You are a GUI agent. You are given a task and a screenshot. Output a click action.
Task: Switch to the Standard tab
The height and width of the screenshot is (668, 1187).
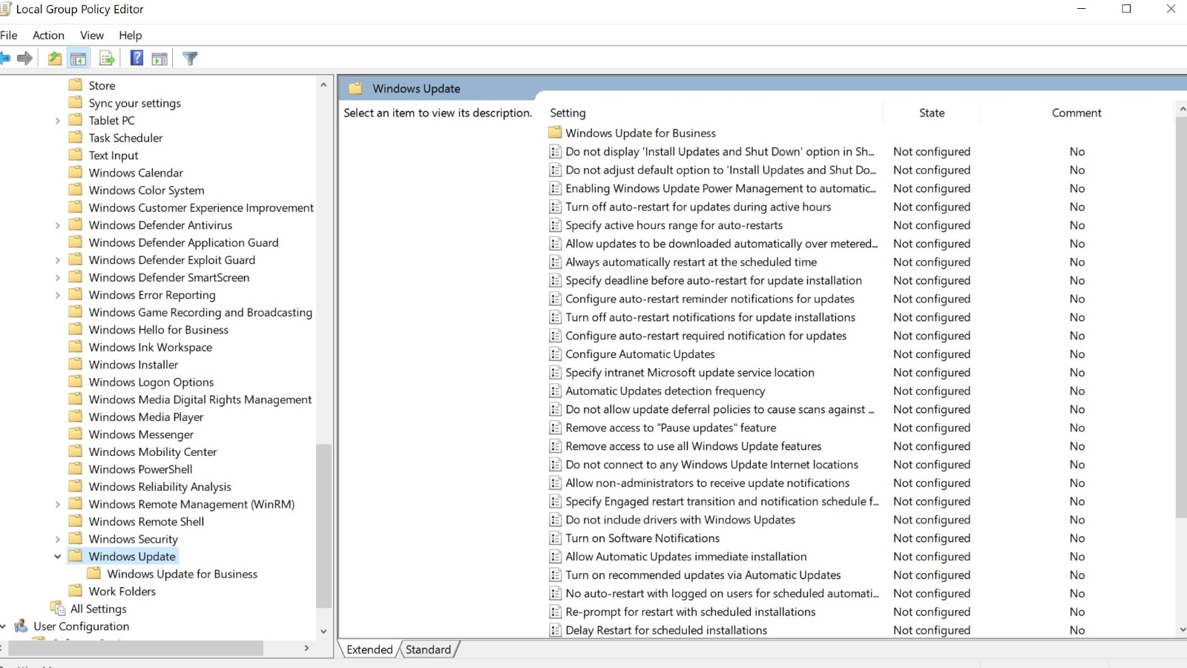click(428, 649)
